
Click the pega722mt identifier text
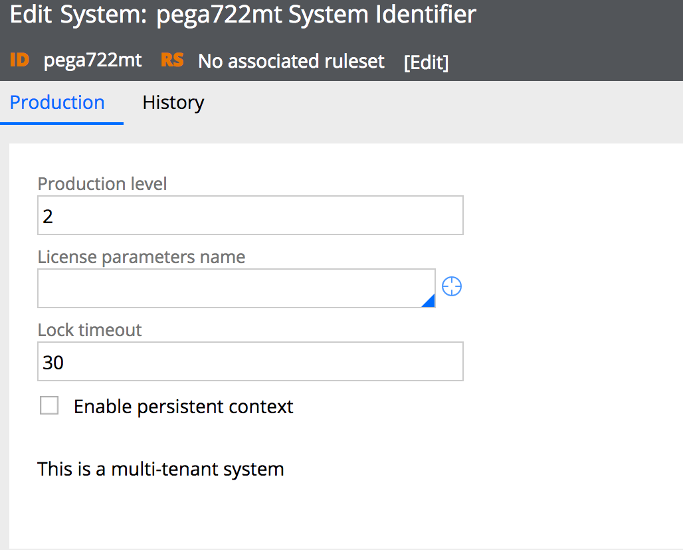click(x=93, y=60)
